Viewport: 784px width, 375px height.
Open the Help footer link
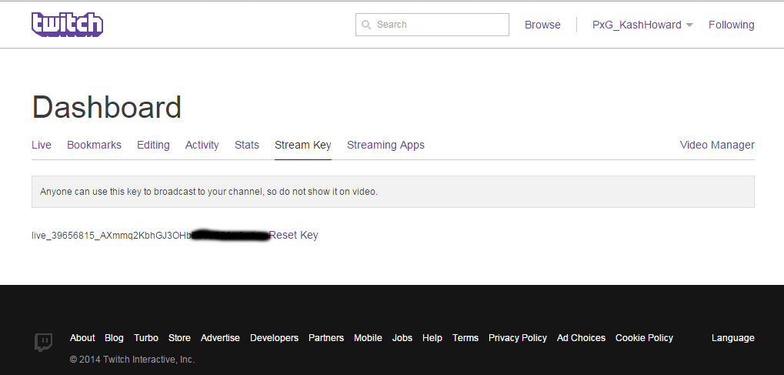pyautogui.click(x=432, y=338)
